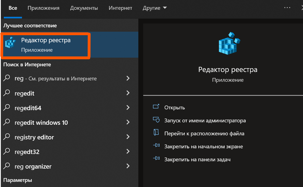Click "Перейти к расположению файла"
Viewport: 303px width, 187px height.
click(x=204, y=133)
